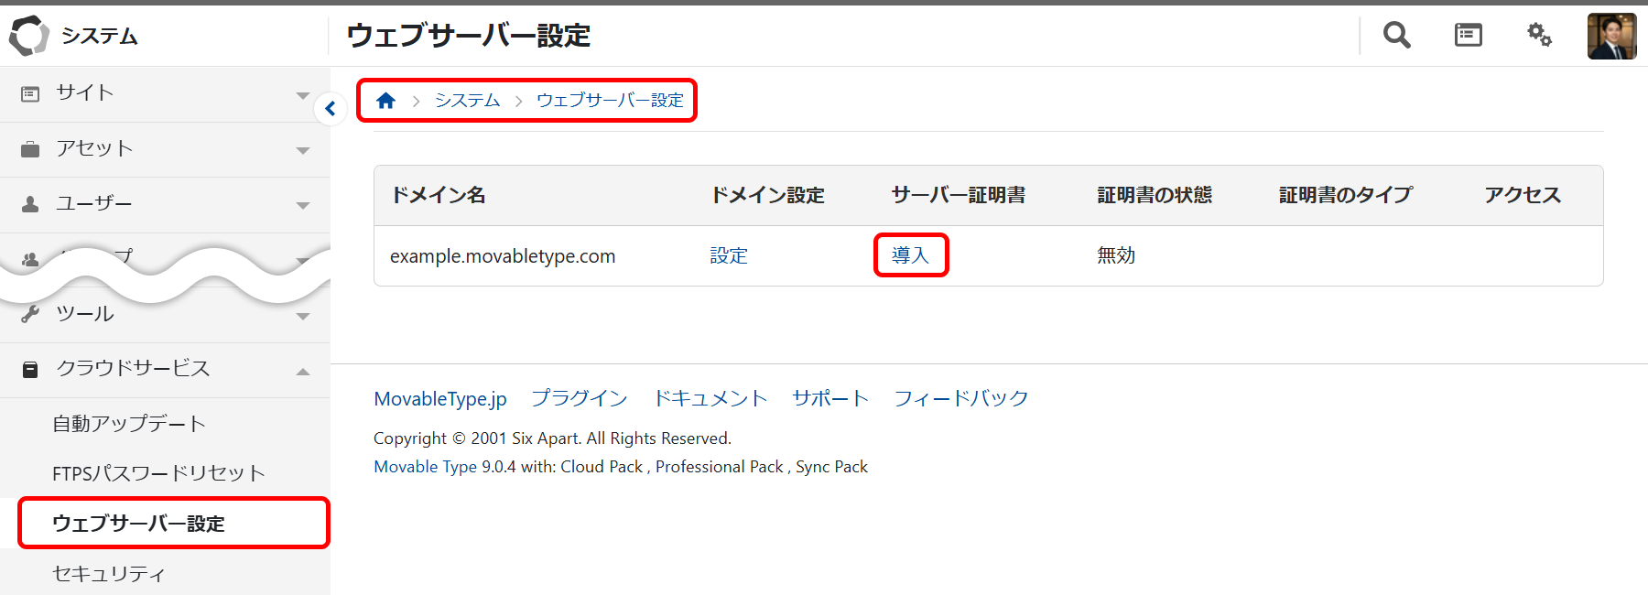Open the system settings gears icon
Viewport: 1648px width, 595px height.
pos(1539,36)
